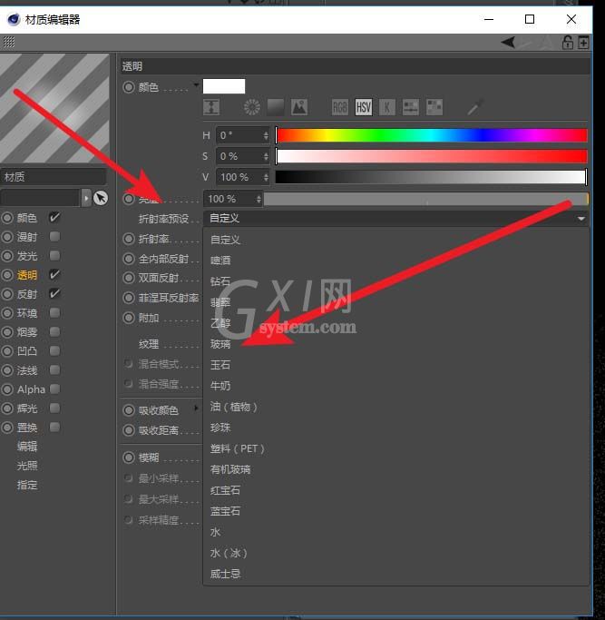Enable the 漫射 channel checkbox

point(54,236)
